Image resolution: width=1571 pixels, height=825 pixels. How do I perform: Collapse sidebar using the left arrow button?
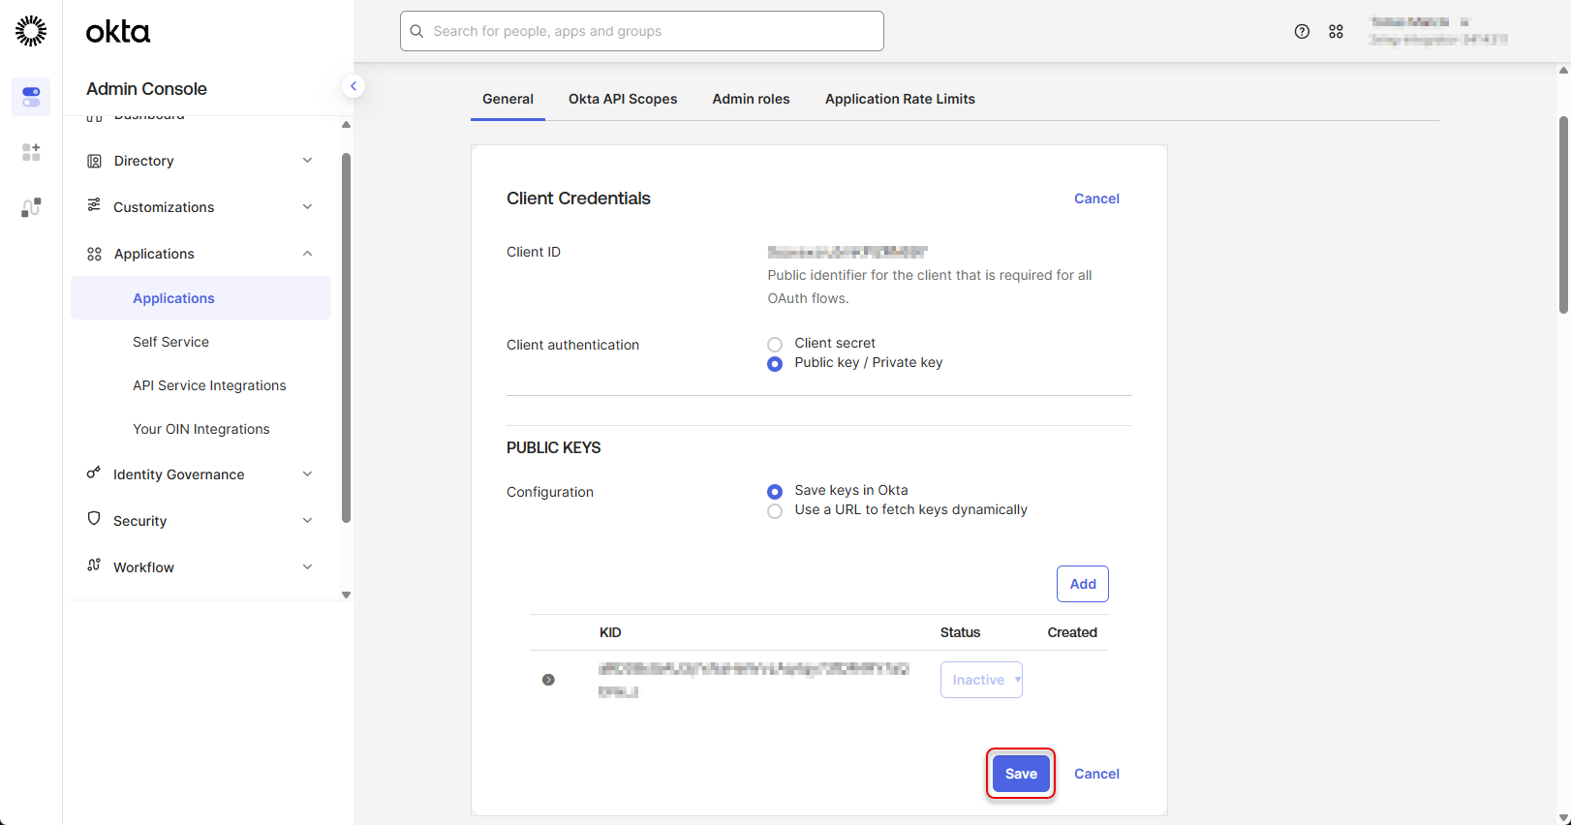pyautogui.click(x=354, y=86)
